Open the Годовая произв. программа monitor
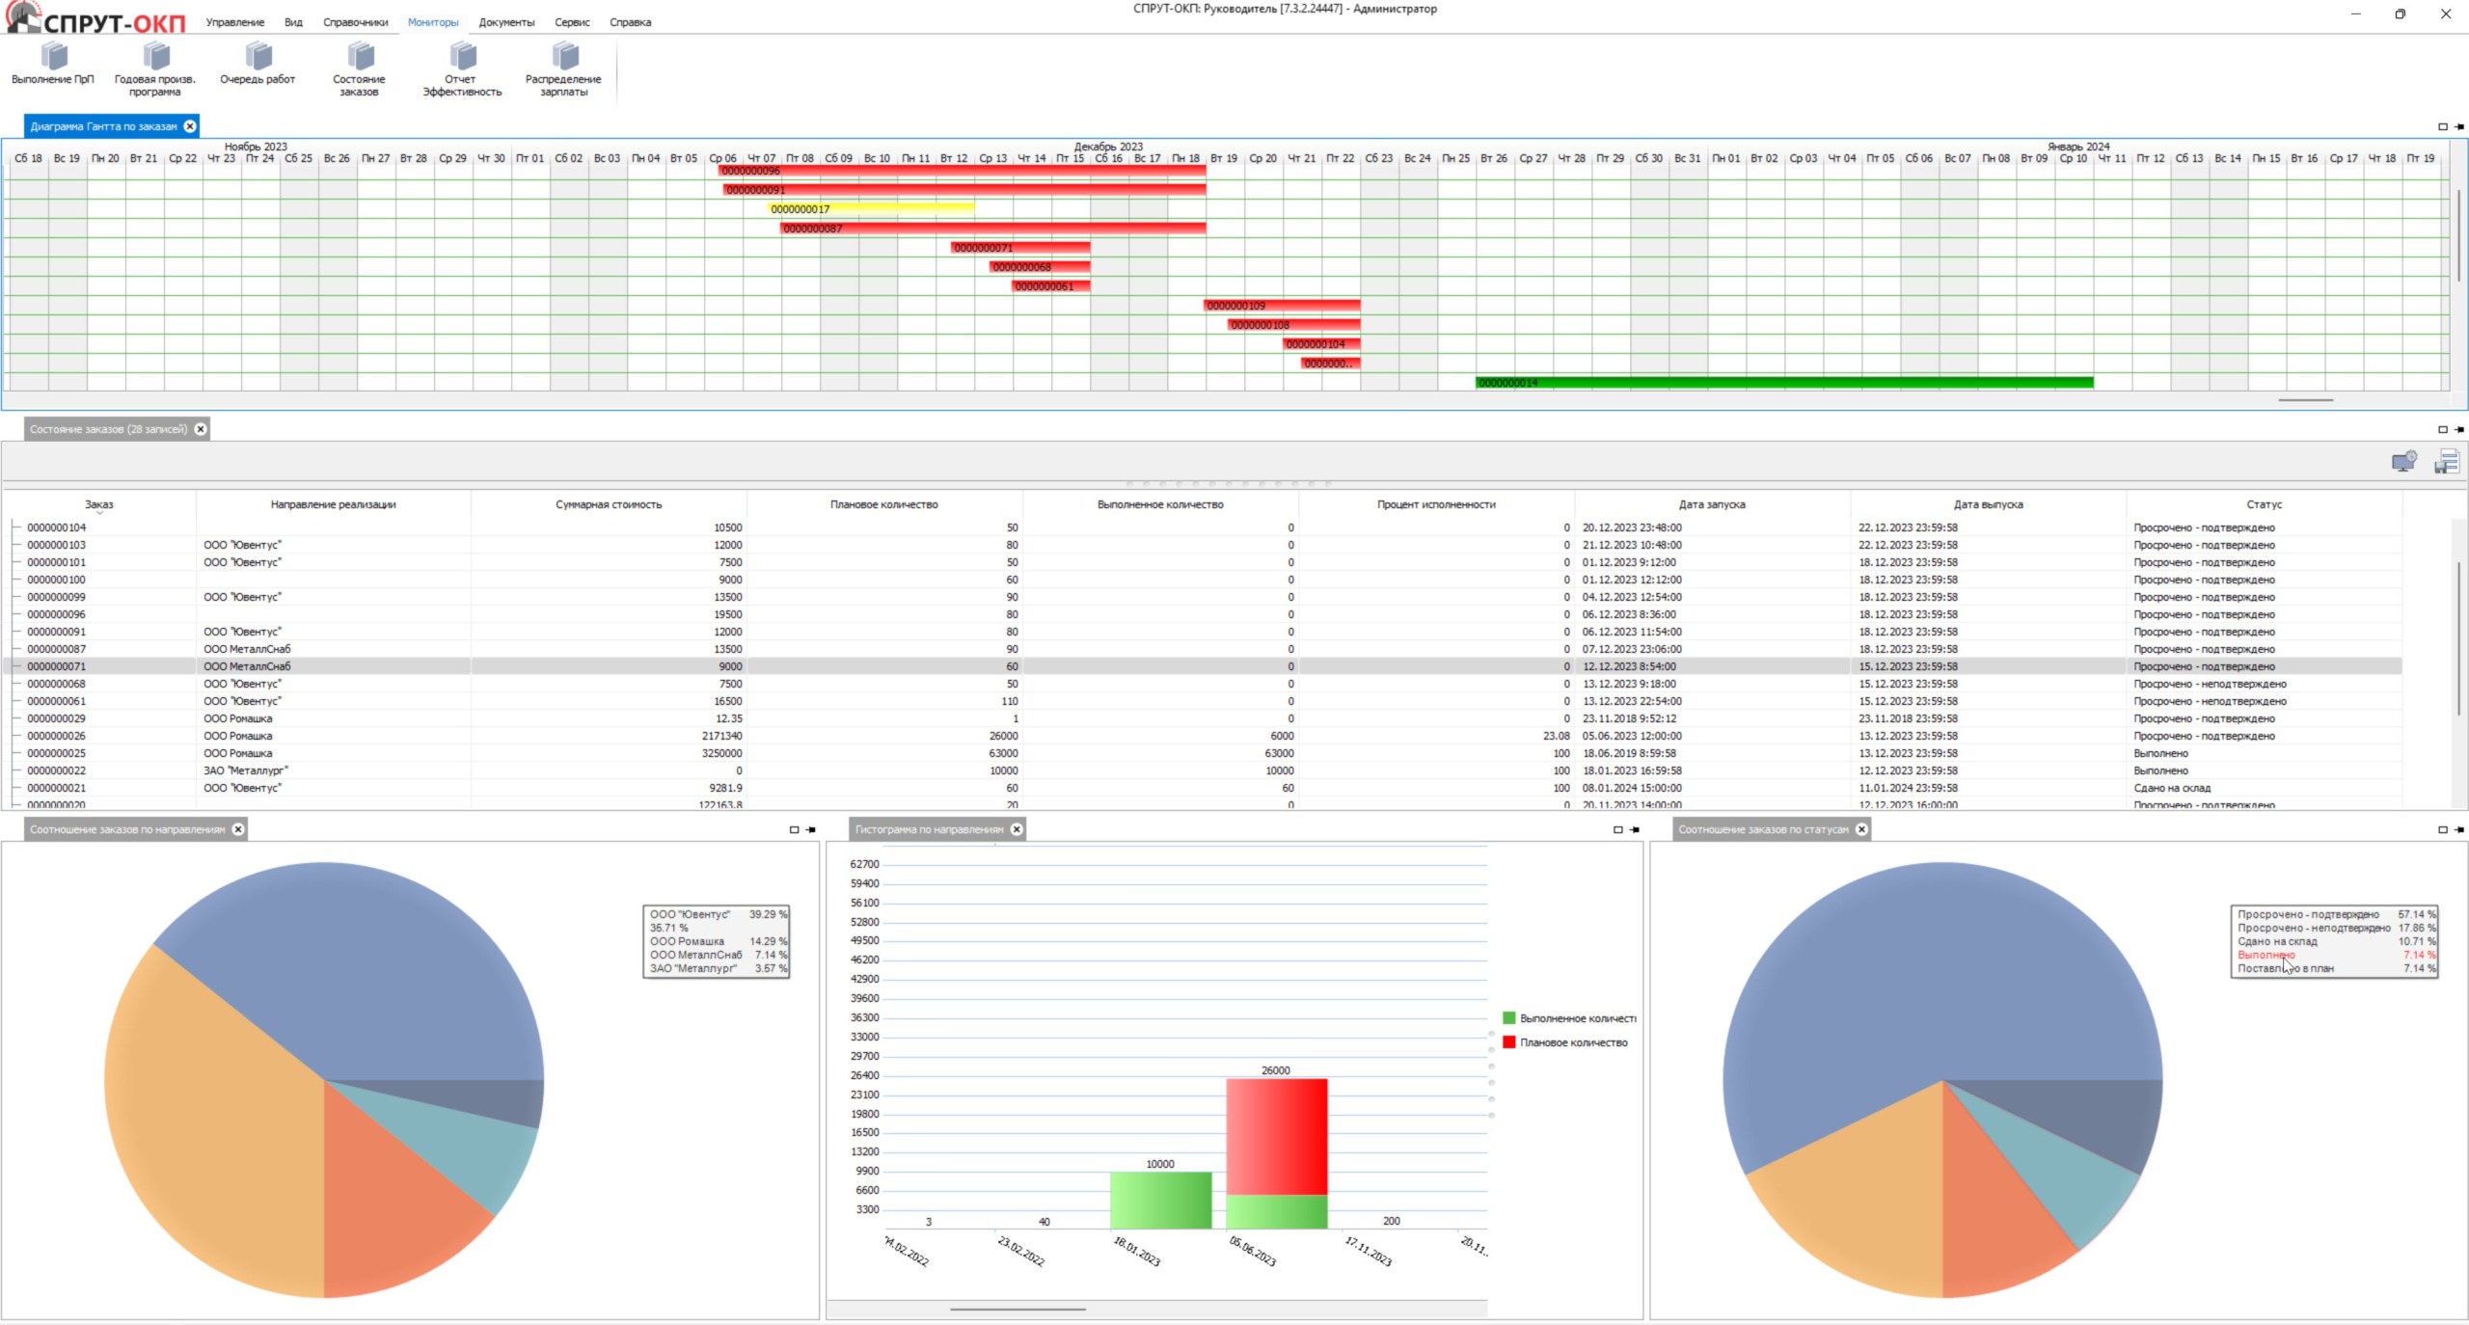This screenshot has width=2469, height=1325. coord(155,58)
